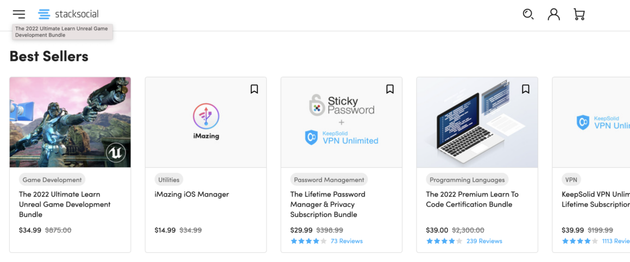Image resolution: width=630 pixels, height=262 pixels.
Task: Open the Sticky Password VPN Unlimited thumbnail
Action: [x=342, y=122]
